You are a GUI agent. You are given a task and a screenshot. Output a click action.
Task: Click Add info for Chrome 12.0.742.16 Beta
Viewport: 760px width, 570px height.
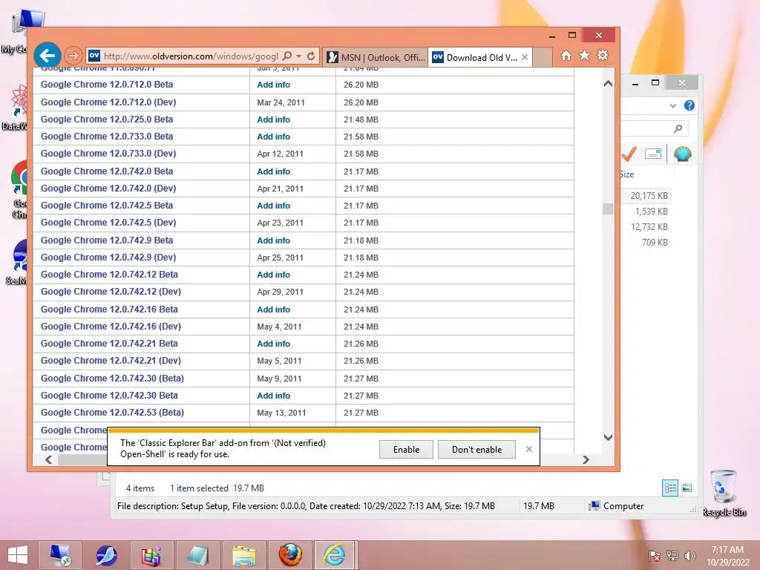point(273,309)
